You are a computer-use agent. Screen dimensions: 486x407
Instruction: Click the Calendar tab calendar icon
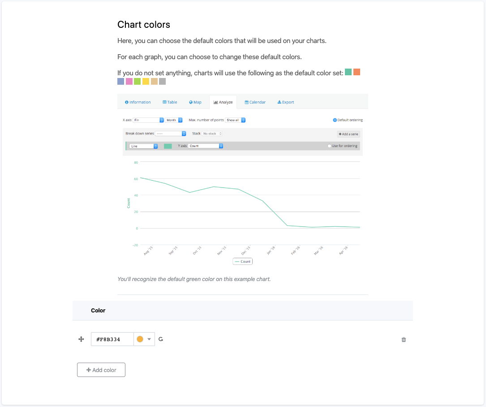(x=247, y=102)
